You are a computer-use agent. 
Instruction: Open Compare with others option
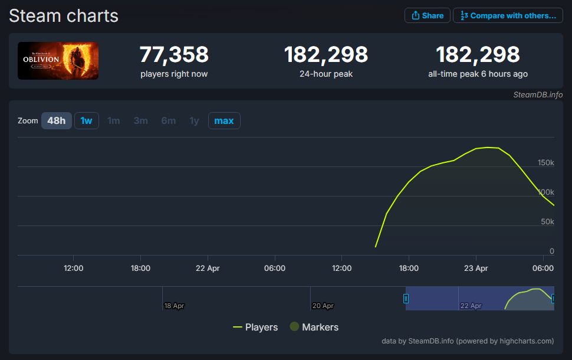point(508,16)
